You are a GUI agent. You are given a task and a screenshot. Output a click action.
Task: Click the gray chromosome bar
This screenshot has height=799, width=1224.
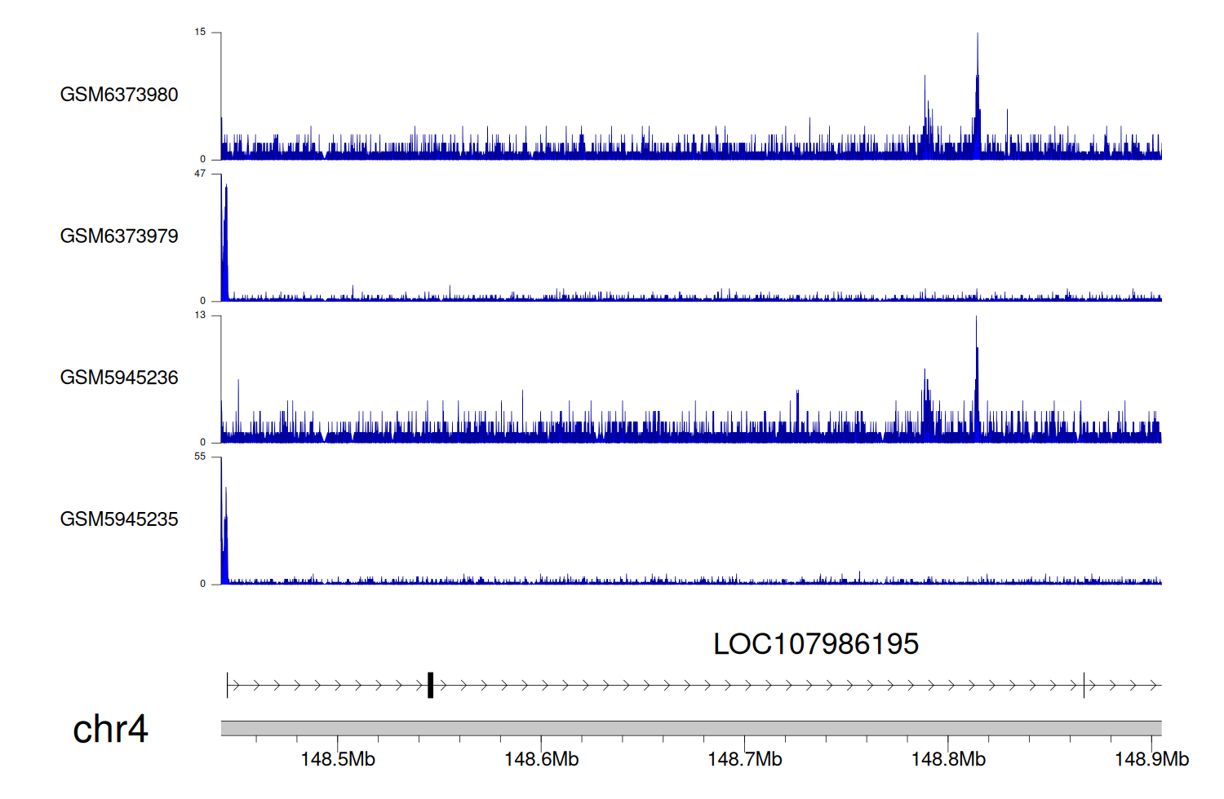tap(690, 728)
